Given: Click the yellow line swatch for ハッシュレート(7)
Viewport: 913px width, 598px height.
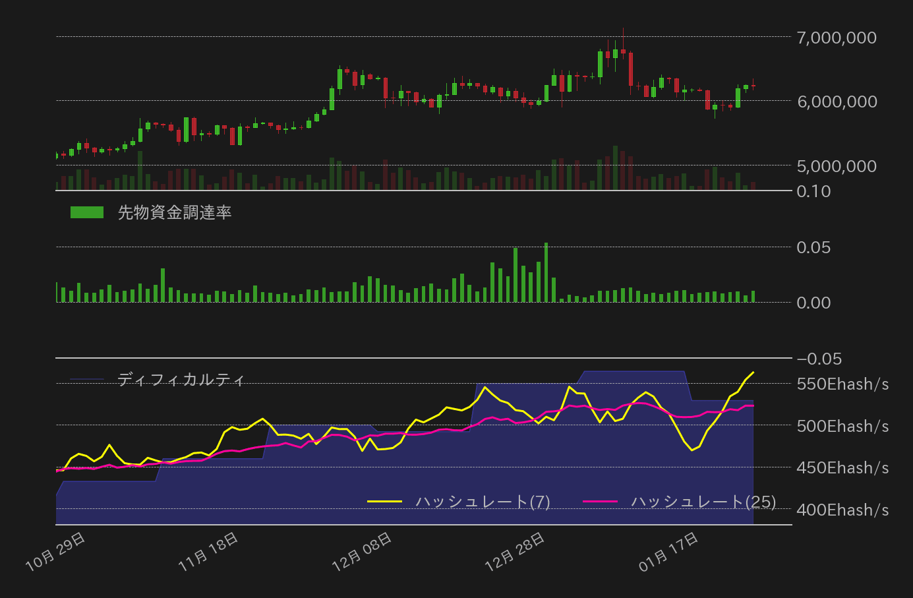Looking at the screenshot, I should pos(384,502).
